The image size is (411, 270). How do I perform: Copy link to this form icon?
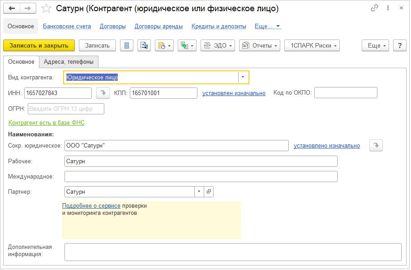(x=374, y=9)
